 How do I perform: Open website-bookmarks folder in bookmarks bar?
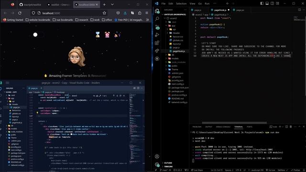click(x=38, y=20)
